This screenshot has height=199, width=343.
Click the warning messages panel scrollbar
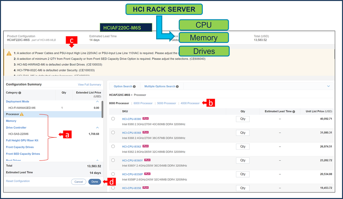click(334, 54)
